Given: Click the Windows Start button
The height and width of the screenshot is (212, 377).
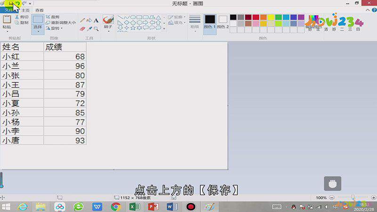Looking at the screenshot, I should click(x=6, y=207).
